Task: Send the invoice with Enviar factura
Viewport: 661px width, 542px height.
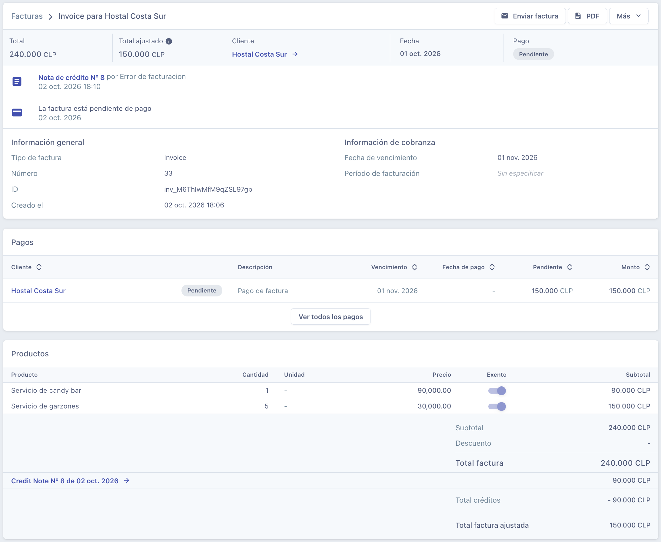Action: click(530, 16)
